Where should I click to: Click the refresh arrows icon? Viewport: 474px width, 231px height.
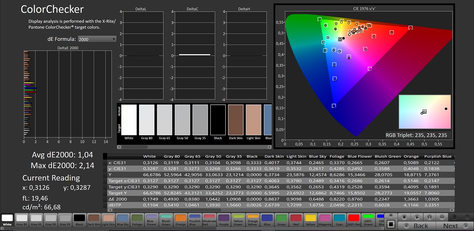point(455,217)
